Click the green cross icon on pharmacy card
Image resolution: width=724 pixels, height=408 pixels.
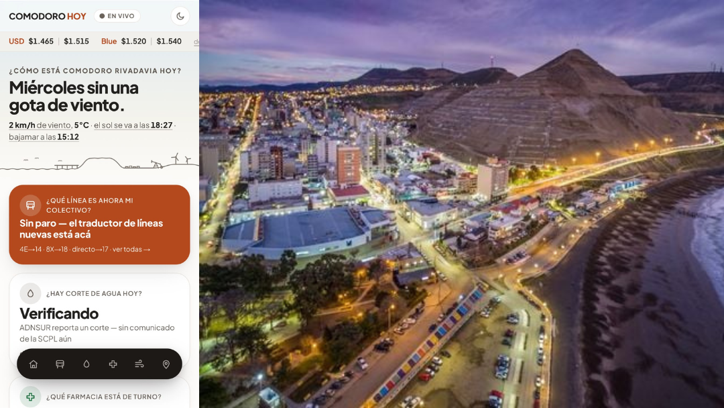pyautogui.click(x=30, y=397)
